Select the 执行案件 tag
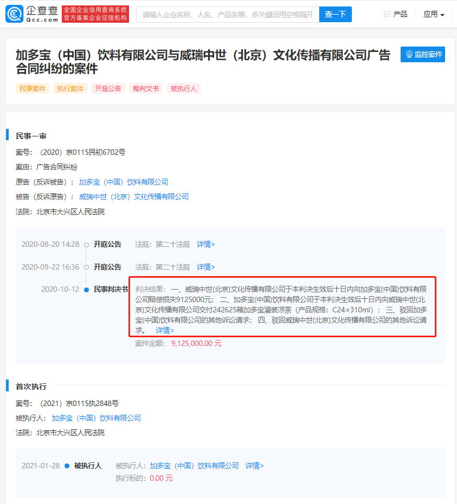Screen dimensions: 457x504 tap(70, 89)
